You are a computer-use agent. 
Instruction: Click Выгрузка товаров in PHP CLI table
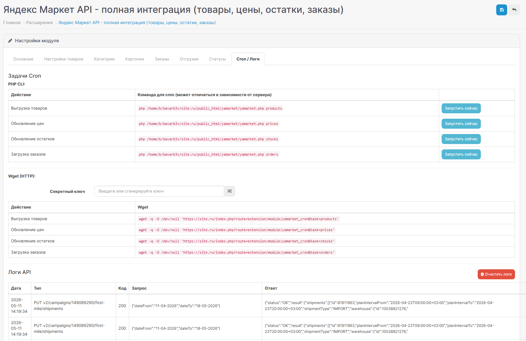click(29, 108)
